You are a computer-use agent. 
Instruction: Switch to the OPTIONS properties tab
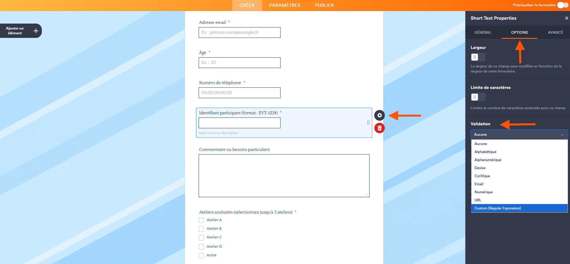pyautogui.click(x=519, y=32)
